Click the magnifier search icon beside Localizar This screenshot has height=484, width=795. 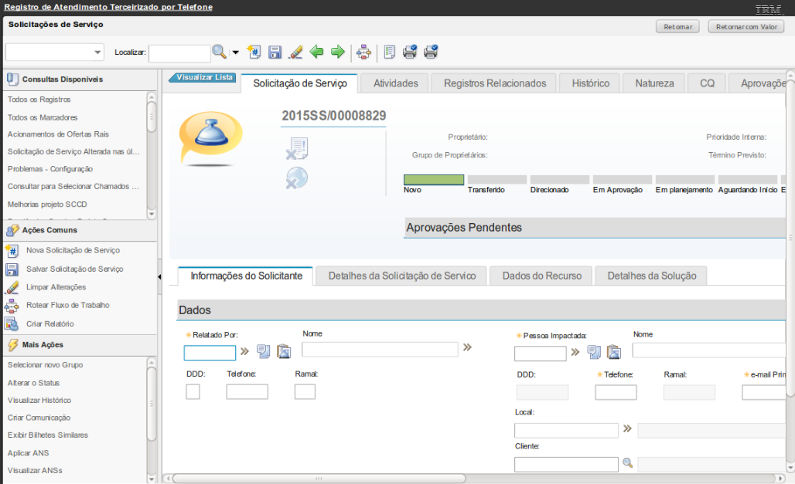220,52
